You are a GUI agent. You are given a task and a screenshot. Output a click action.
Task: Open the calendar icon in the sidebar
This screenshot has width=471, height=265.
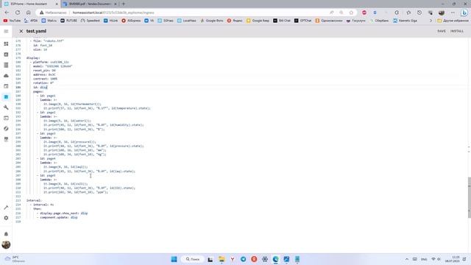click(6, 86)
